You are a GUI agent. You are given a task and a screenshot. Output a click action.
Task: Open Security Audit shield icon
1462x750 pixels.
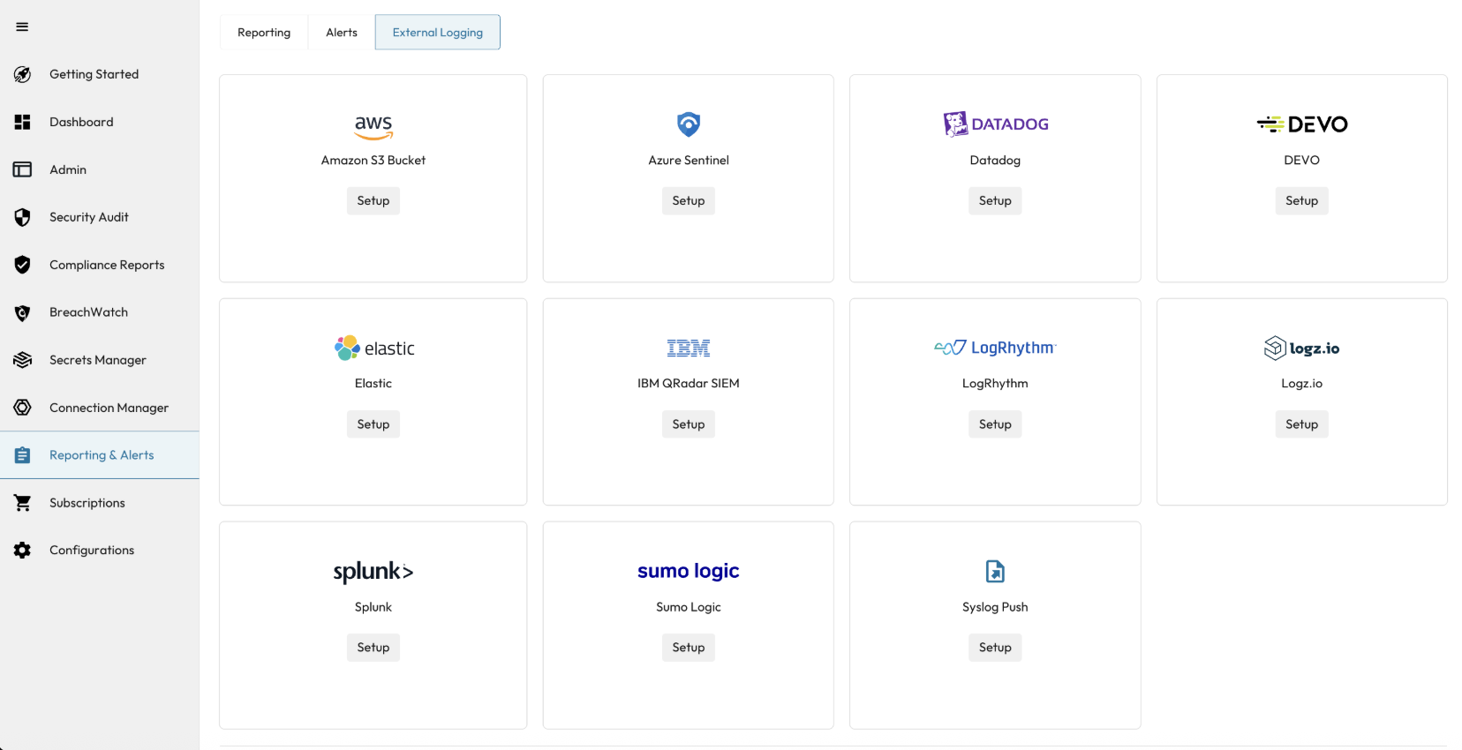(22, 217)
